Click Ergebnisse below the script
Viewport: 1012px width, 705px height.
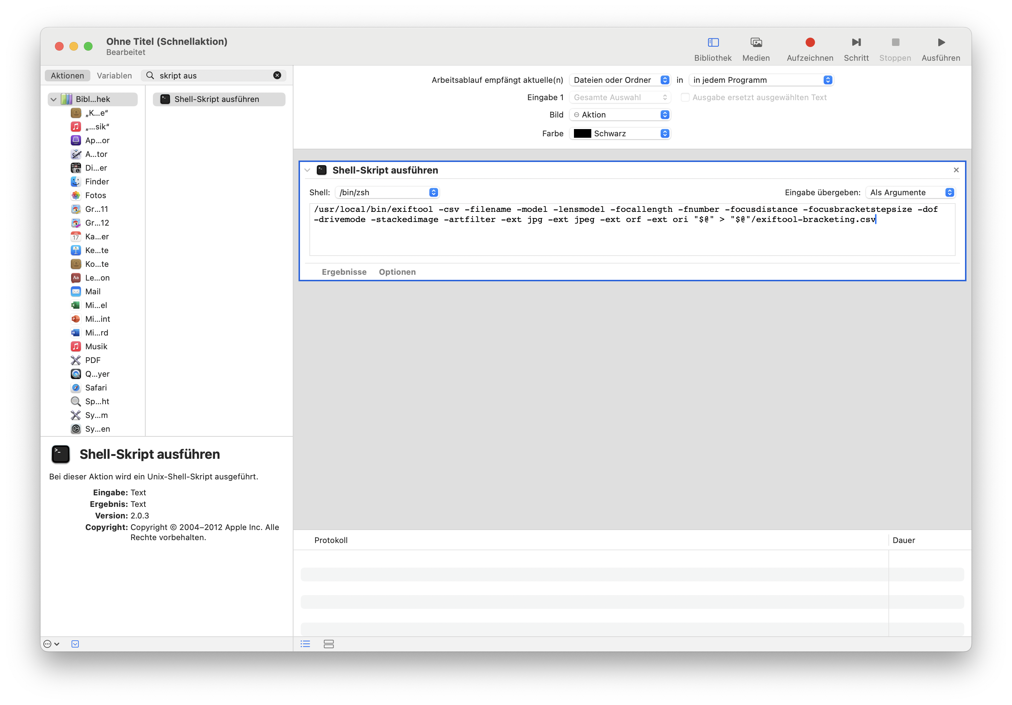tap(344, 272)
